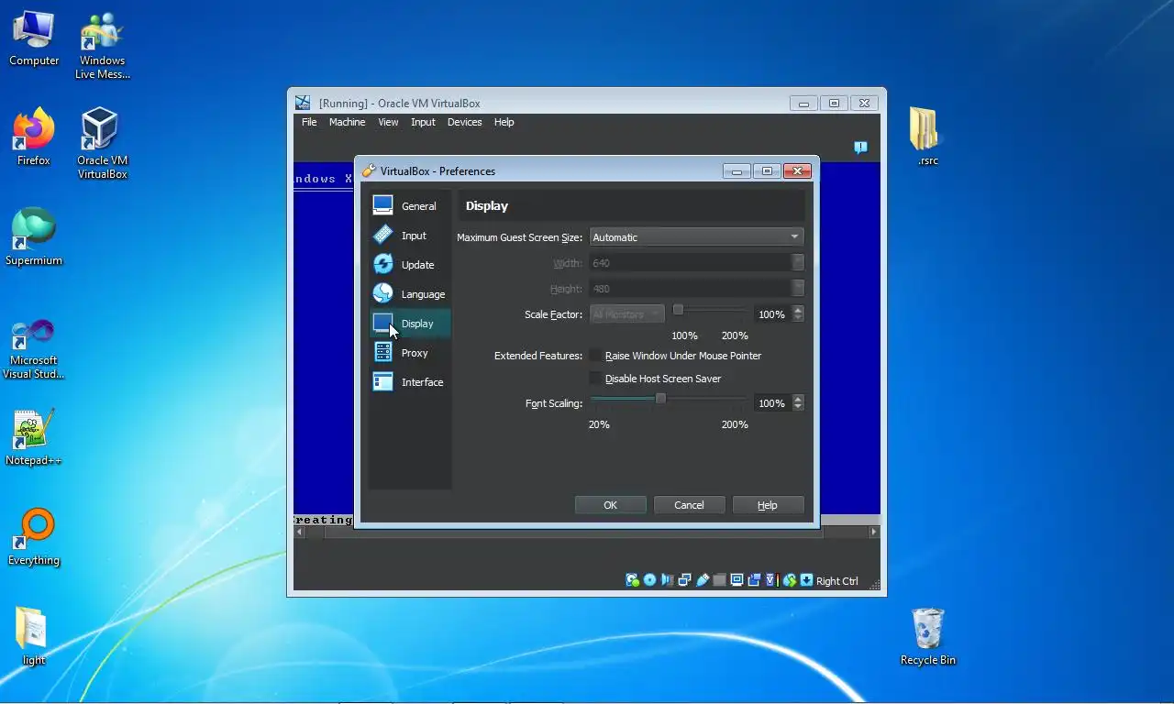Open View menu in VM window
The image size is (1174, 704).
pyautogui.click(x=388, y=122)
